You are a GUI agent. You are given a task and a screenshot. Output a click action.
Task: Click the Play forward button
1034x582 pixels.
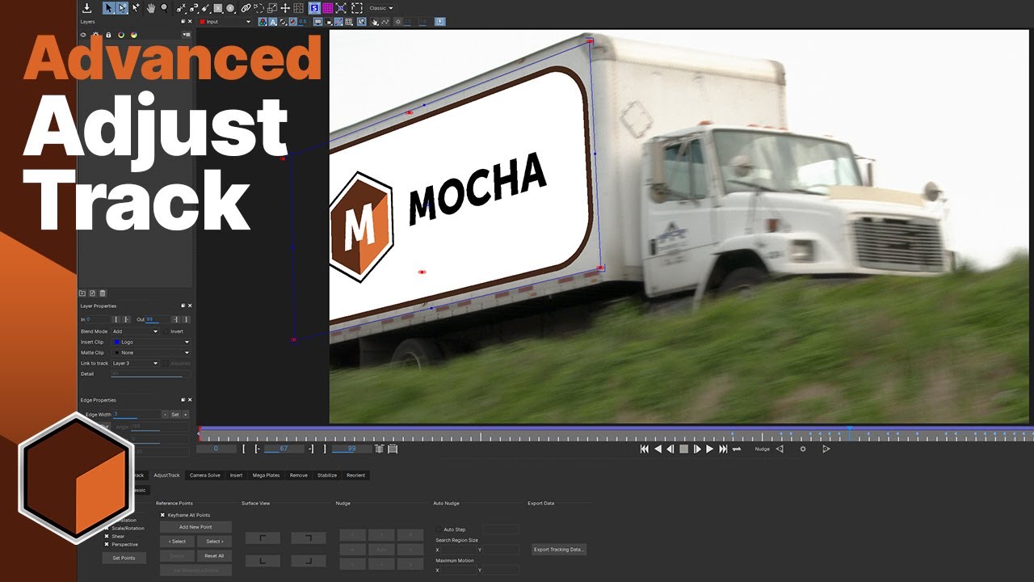pos(709,449)
